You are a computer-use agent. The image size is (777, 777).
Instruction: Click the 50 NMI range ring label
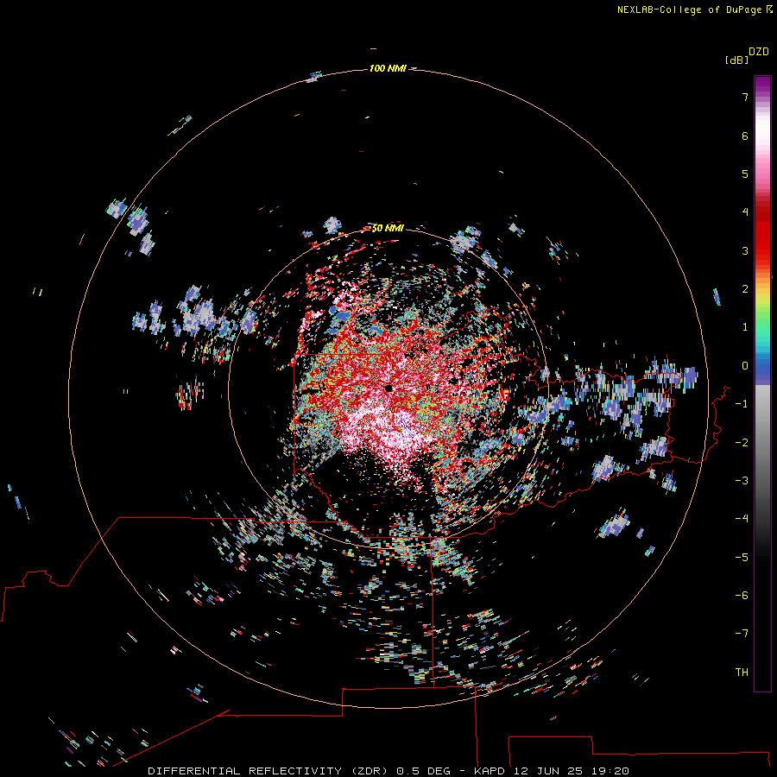point(388,228)
